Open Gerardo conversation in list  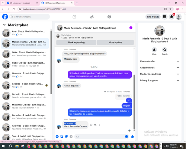pos(25,96)
